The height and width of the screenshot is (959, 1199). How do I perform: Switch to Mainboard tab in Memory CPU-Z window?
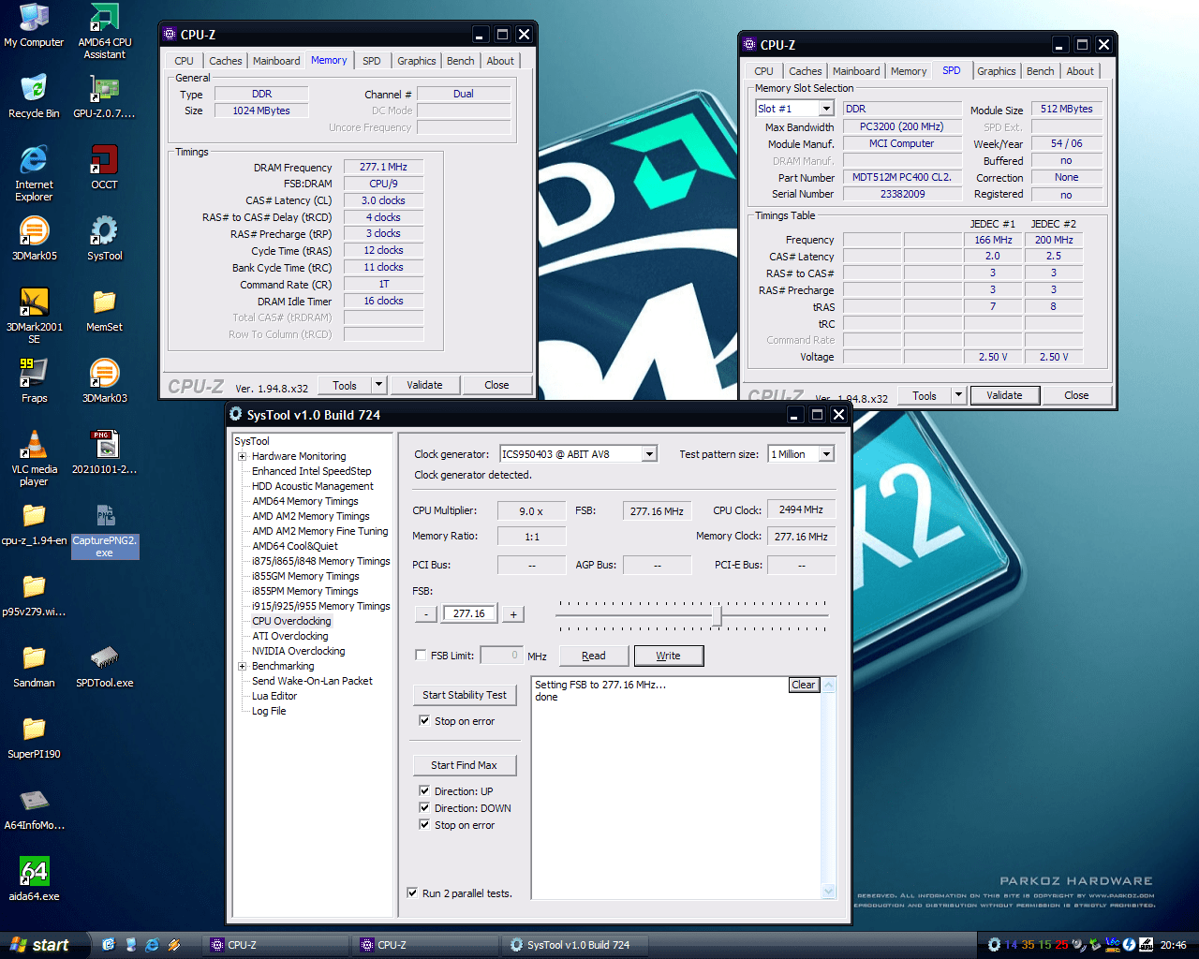(276, 61)
